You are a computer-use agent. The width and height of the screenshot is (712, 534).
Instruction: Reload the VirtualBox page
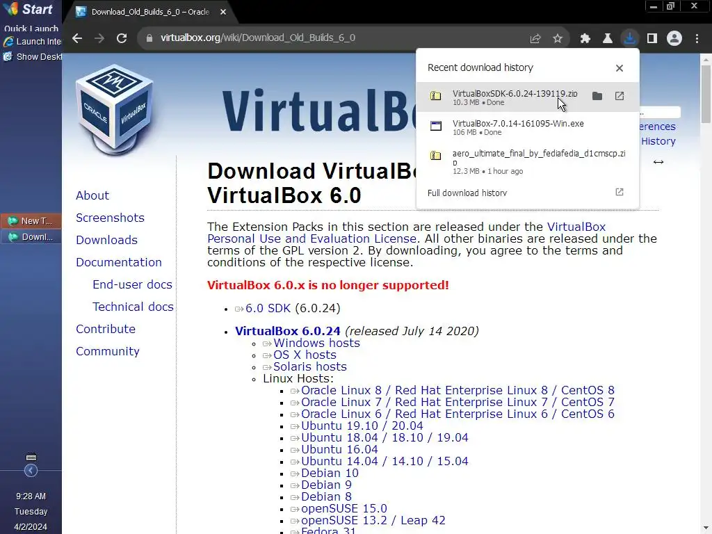[122, 38]
